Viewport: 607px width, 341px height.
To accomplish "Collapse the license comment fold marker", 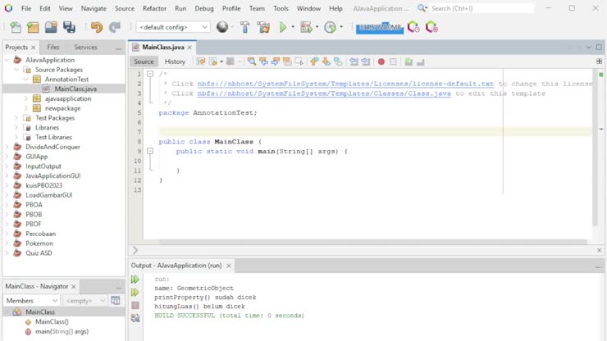I will [149, 74].
